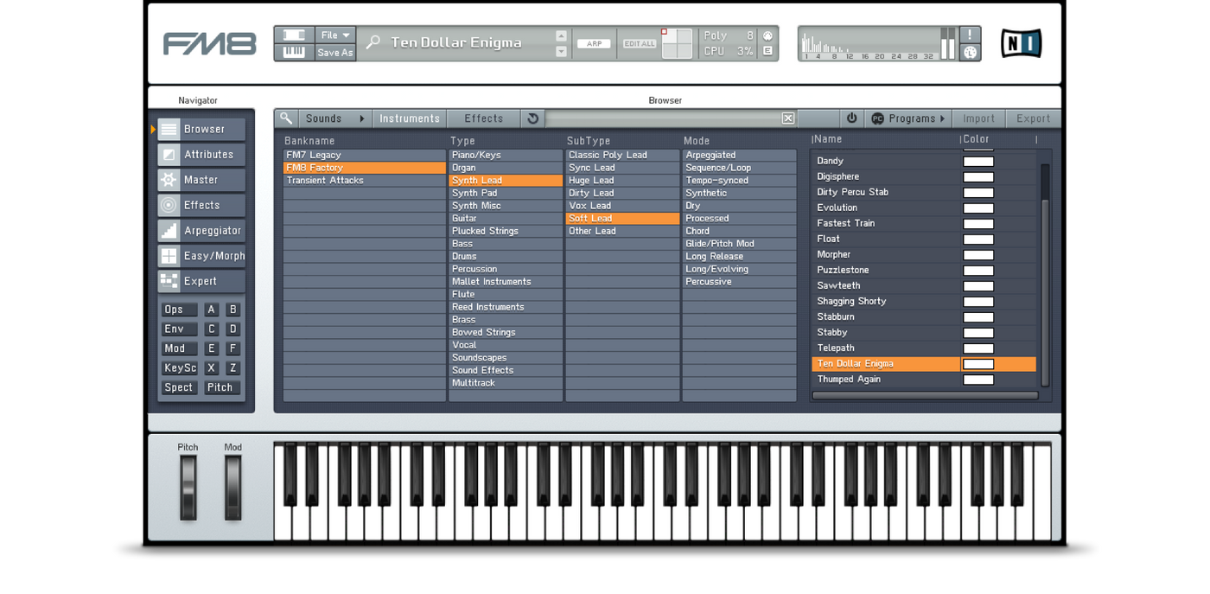
Task: Select operator B button
Action: tap(232, 310)
